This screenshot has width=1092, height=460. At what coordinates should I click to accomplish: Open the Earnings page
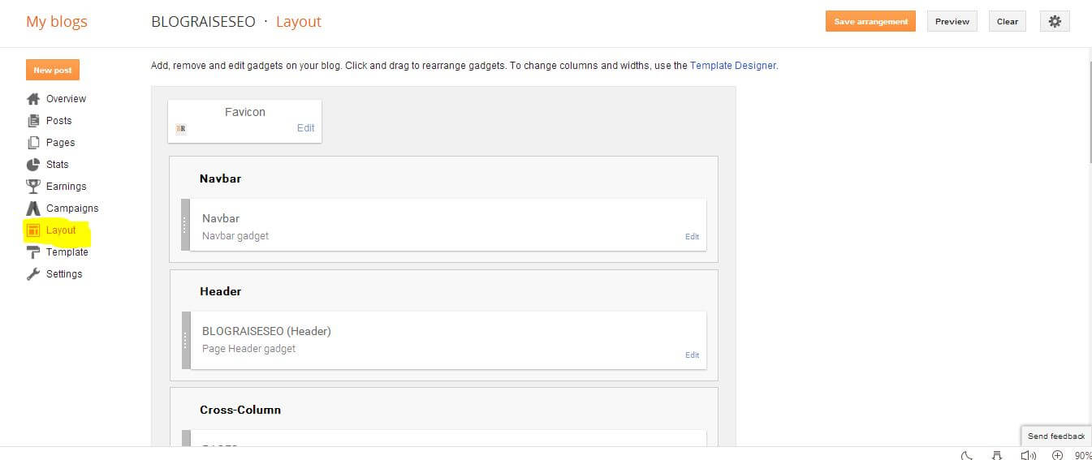pyautogui.click(x=66, y=187)
